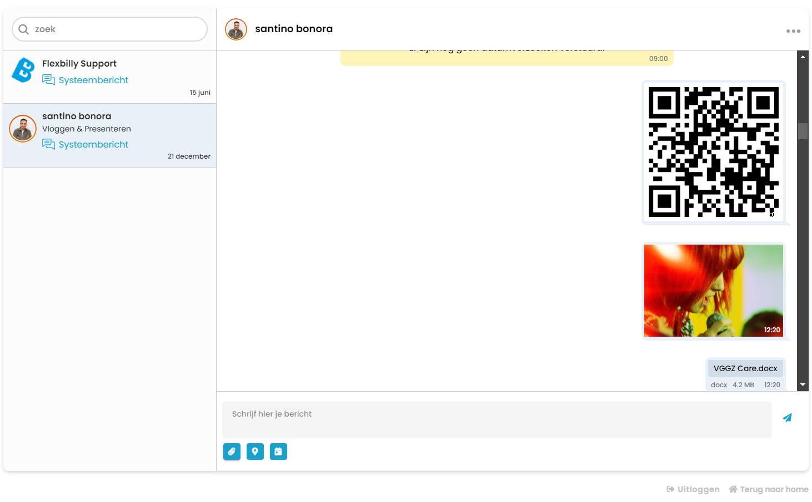Screen dimensions: 812x502
Task: Type in the zoek search field
Action: [x=117, y=29]
